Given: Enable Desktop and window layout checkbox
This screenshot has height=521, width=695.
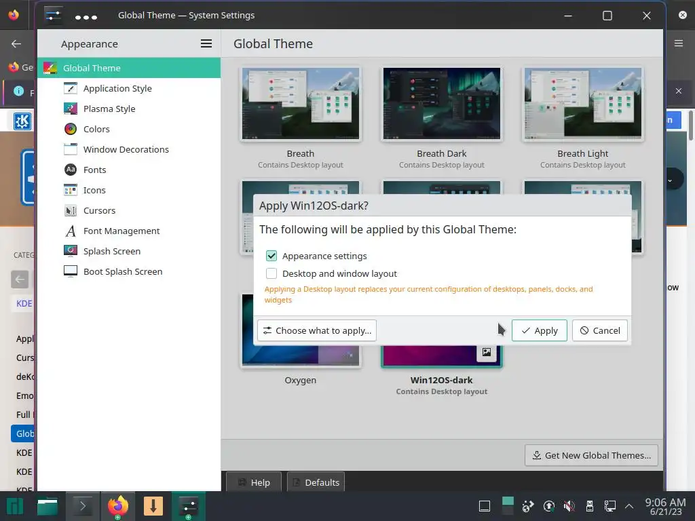Looking at the screenshot, I should [x=271, y=273].
